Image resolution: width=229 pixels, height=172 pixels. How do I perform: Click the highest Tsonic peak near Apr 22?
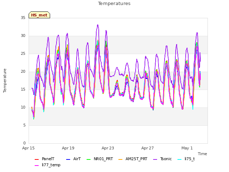click(98, 25)
